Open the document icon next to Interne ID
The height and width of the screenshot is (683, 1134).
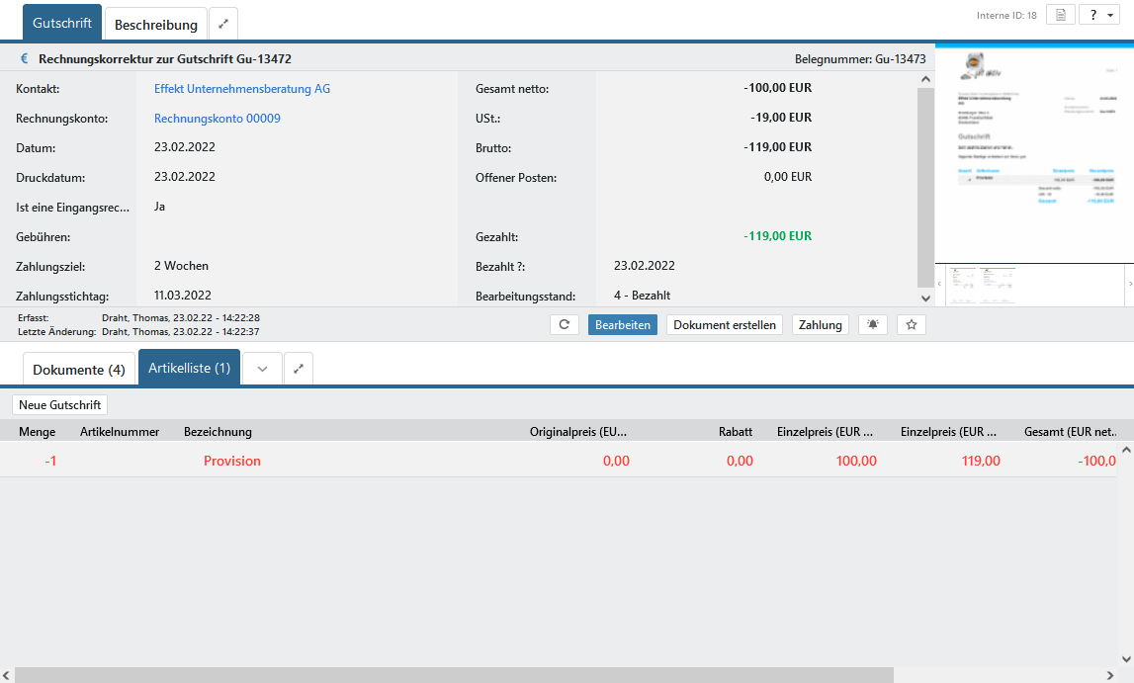[x=1060, y=15]
